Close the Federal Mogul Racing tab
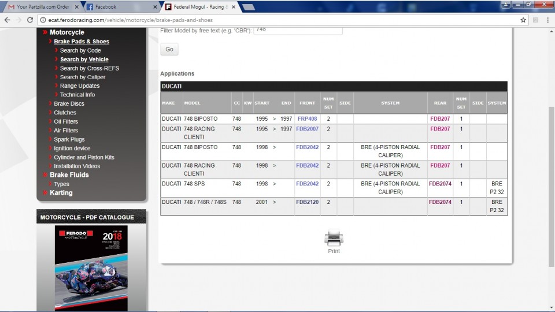The image size is (555, 312). (x=234, y=7)
